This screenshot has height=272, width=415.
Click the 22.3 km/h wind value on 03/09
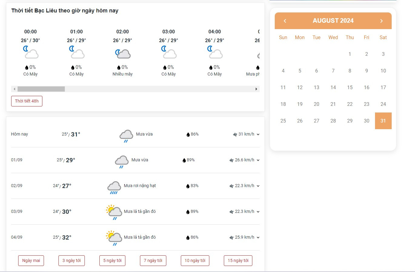click(x=244, y=212)
